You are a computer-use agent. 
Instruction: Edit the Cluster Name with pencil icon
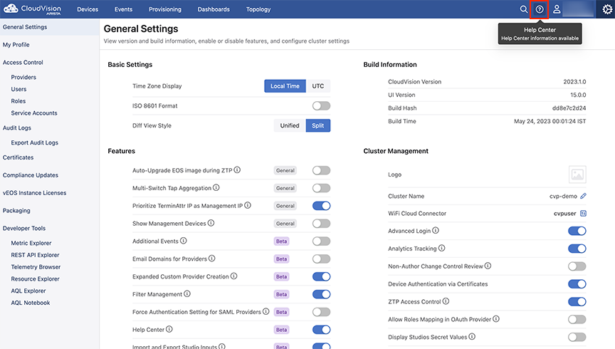point(583,196)
